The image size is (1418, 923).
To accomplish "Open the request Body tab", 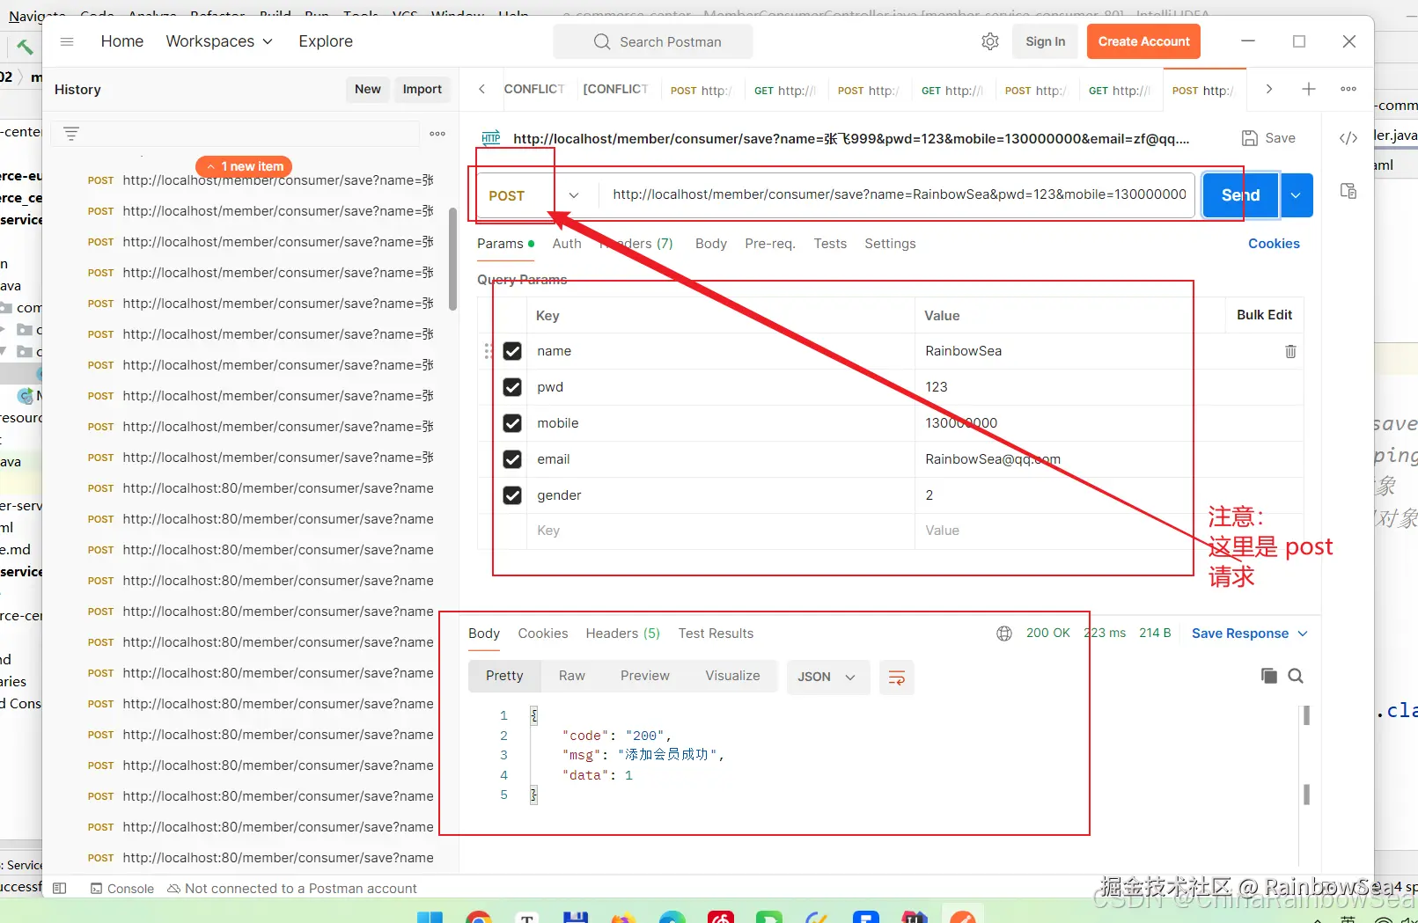I will click(x=711, y=244).
